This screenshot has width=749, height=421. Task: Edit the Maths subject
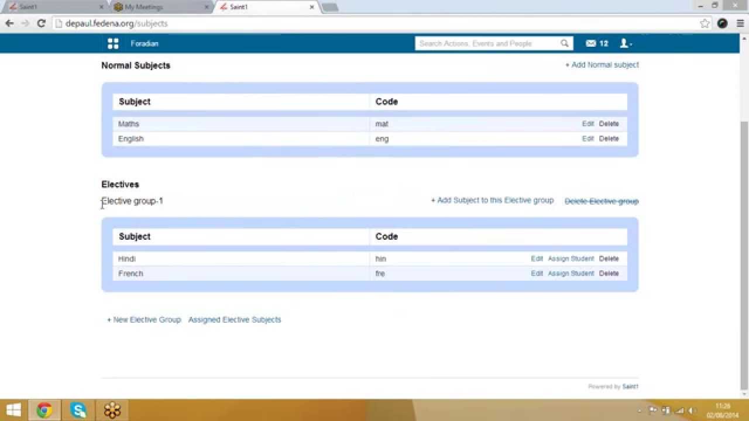[588, 123]
